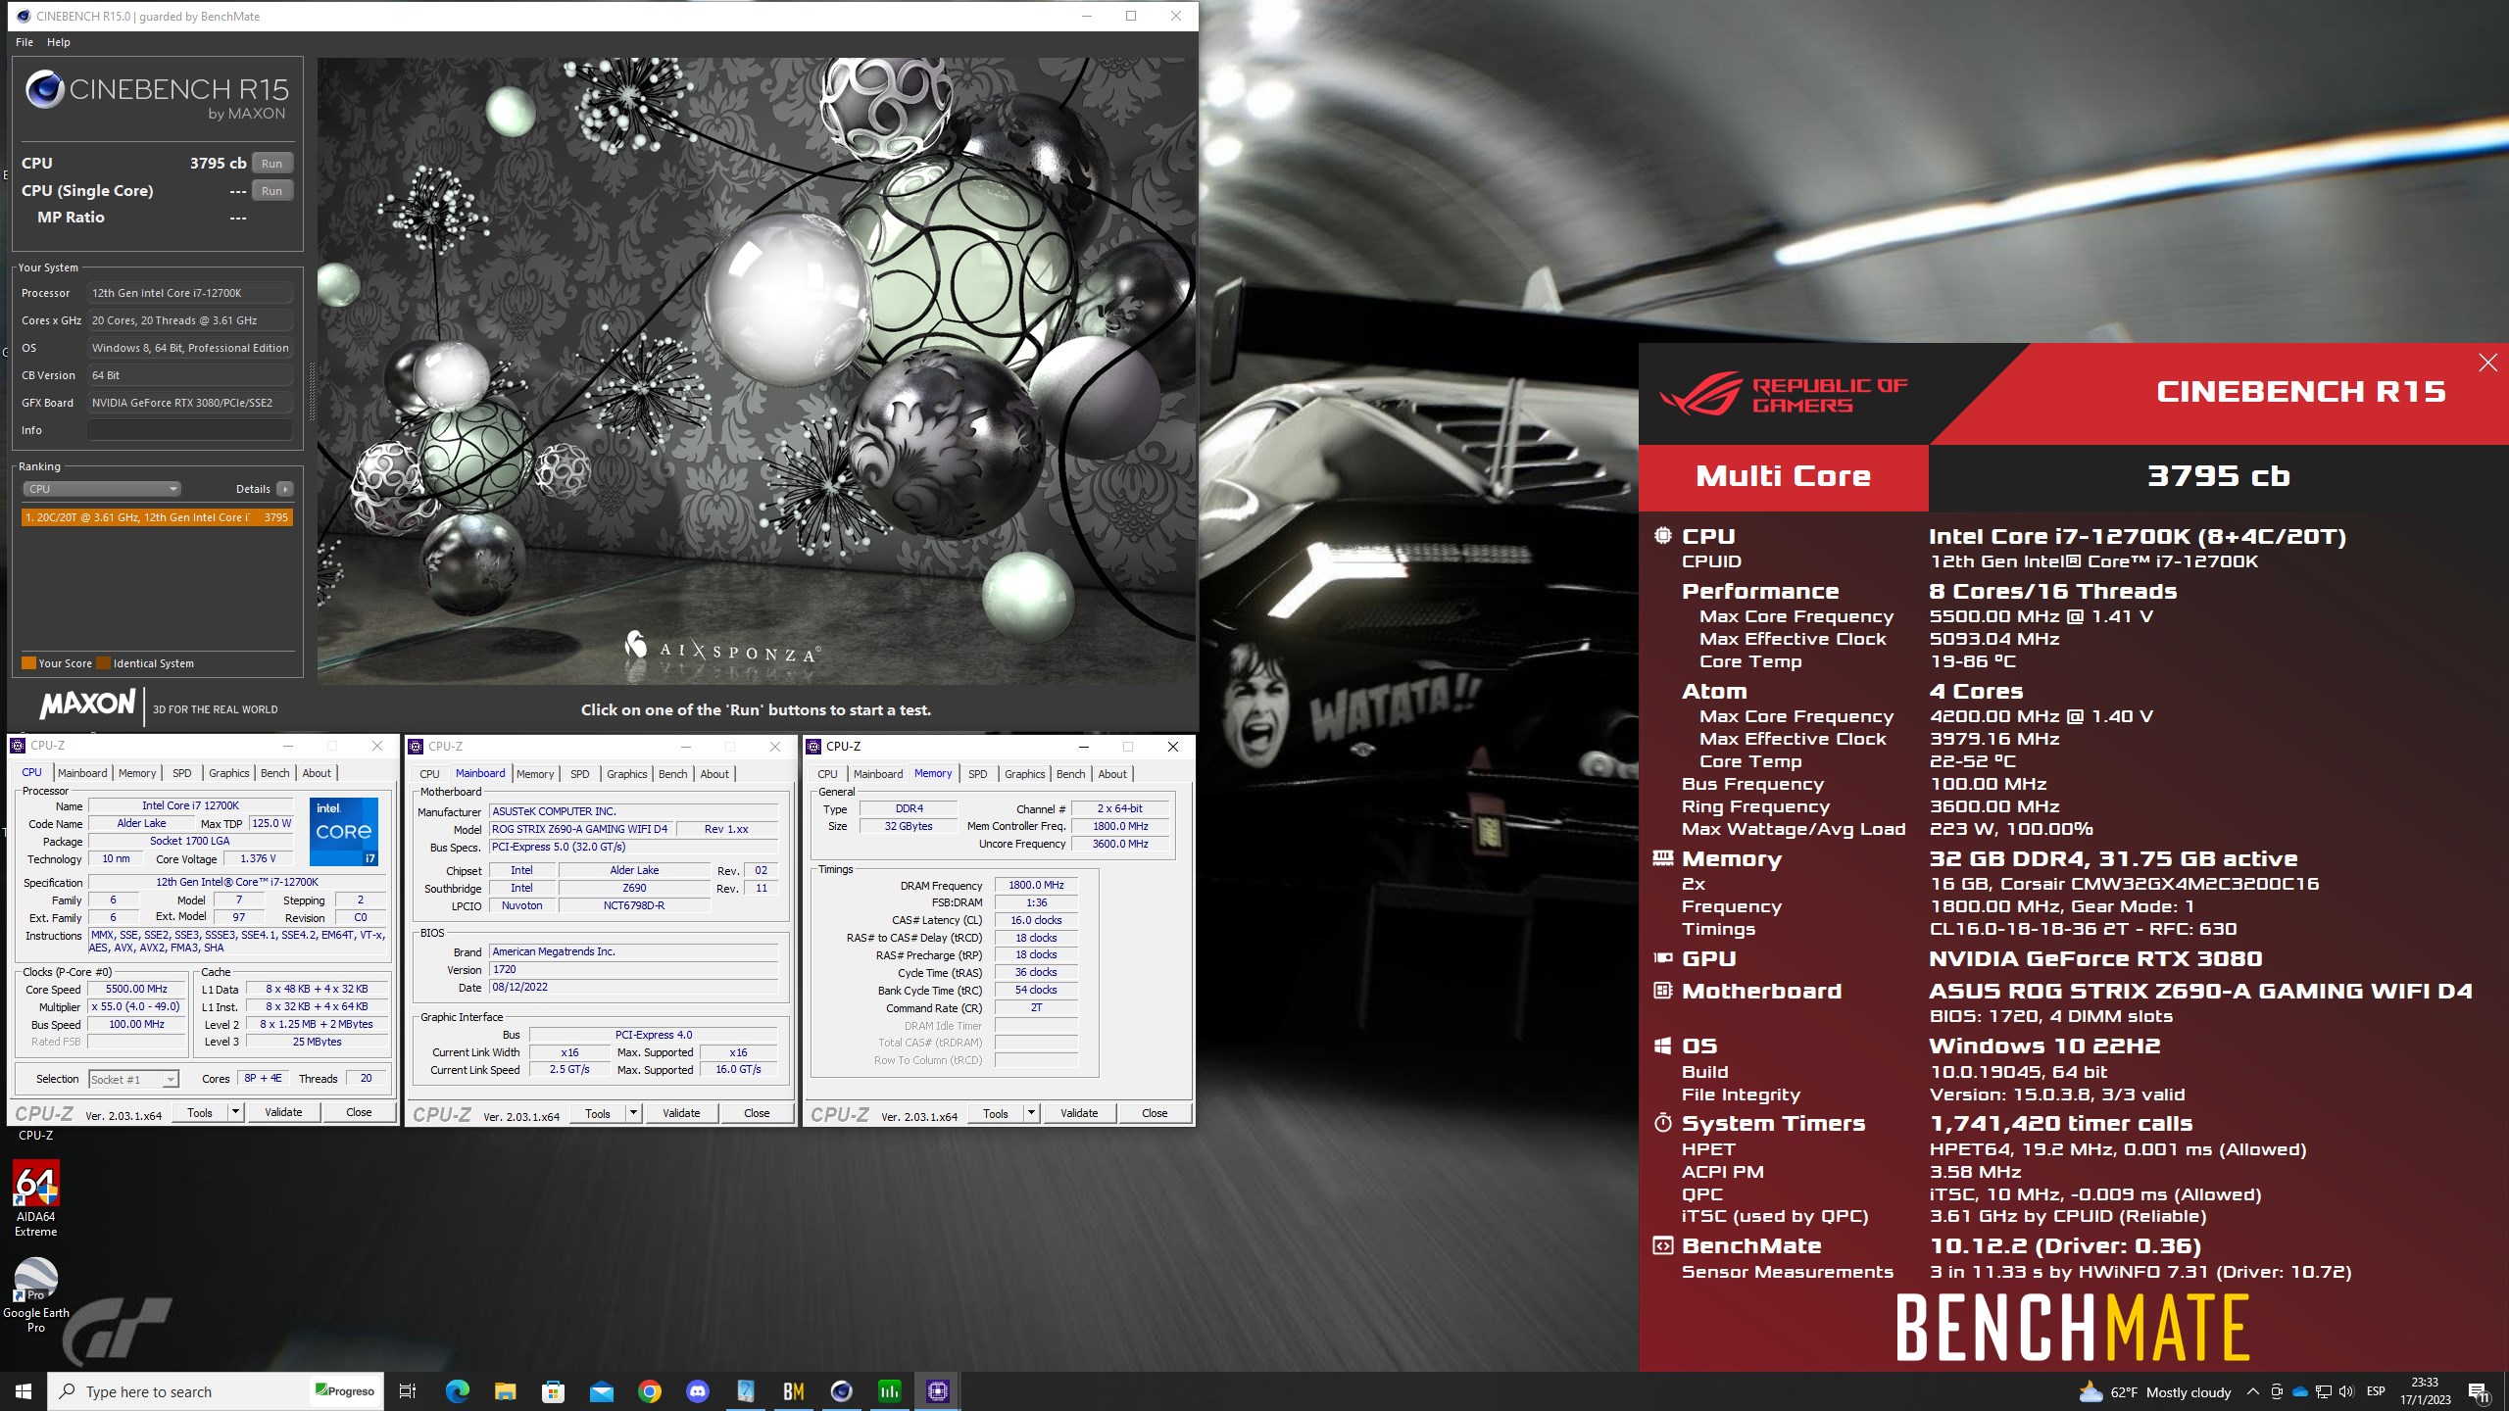Expand Tools dropdown arrow in CPU-Z Memory window
2509x1411 pixels.
tap(1031, 1113)
